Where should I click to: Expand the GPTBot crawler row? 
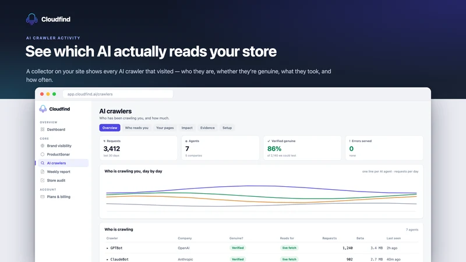pos(107,248)
